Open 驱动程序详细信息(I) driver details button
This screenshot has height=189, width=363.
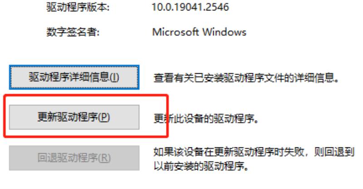coord(74,77)
